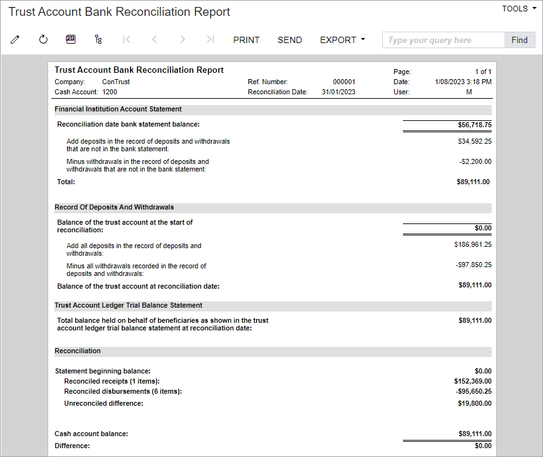
Task: Refresh the report with the reload icon
Action: point(42,39)
